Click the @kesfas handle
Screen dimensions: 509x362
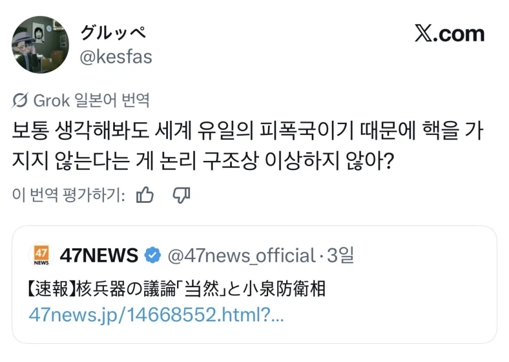[116, 57]
